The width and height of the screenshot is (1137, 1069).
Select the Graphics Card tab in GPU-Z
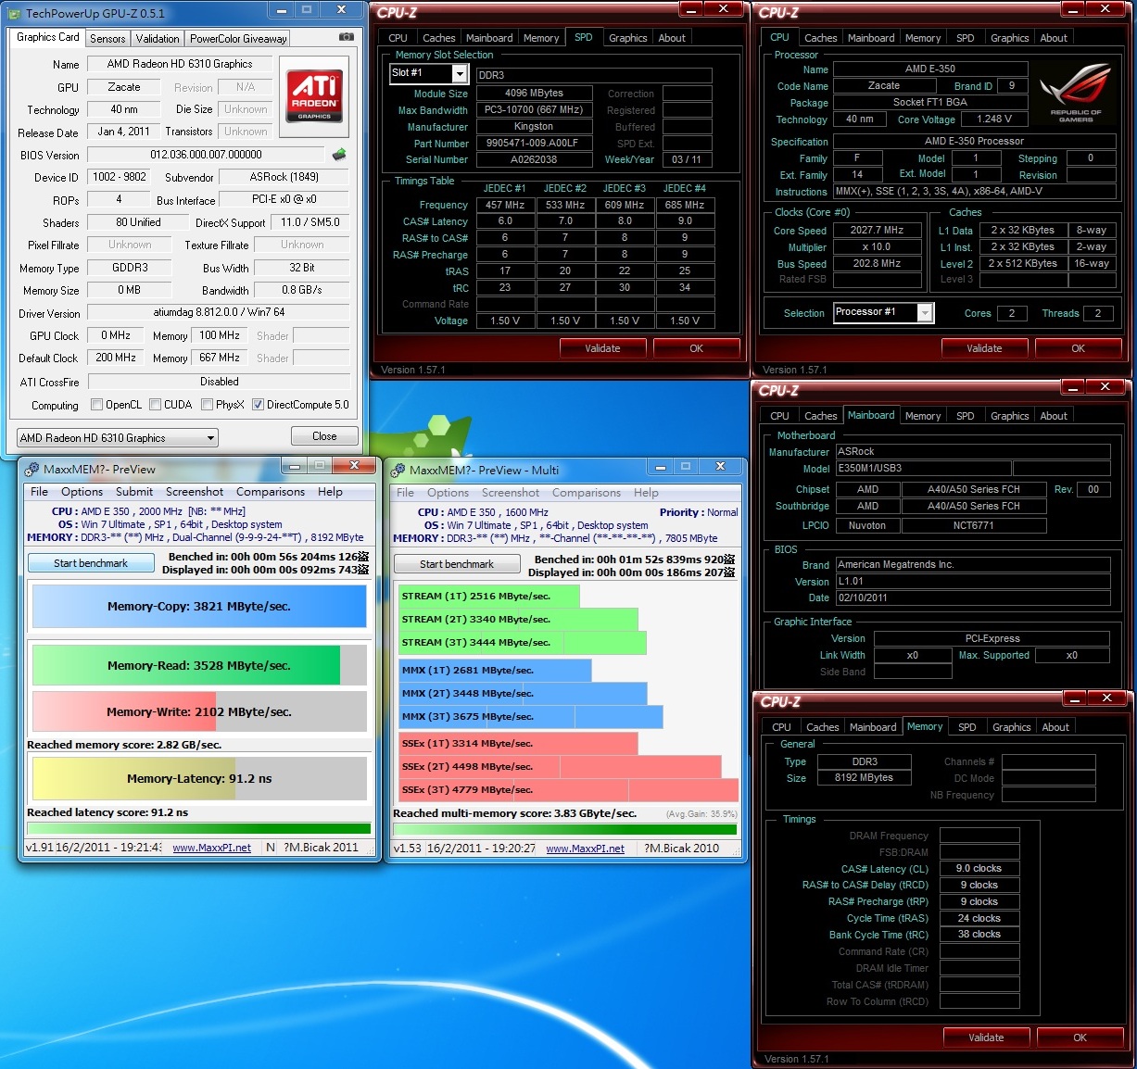click(x=48, y=37)
